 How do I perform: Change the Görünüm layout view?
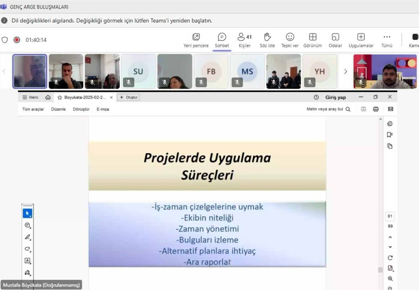click(312, 40)
